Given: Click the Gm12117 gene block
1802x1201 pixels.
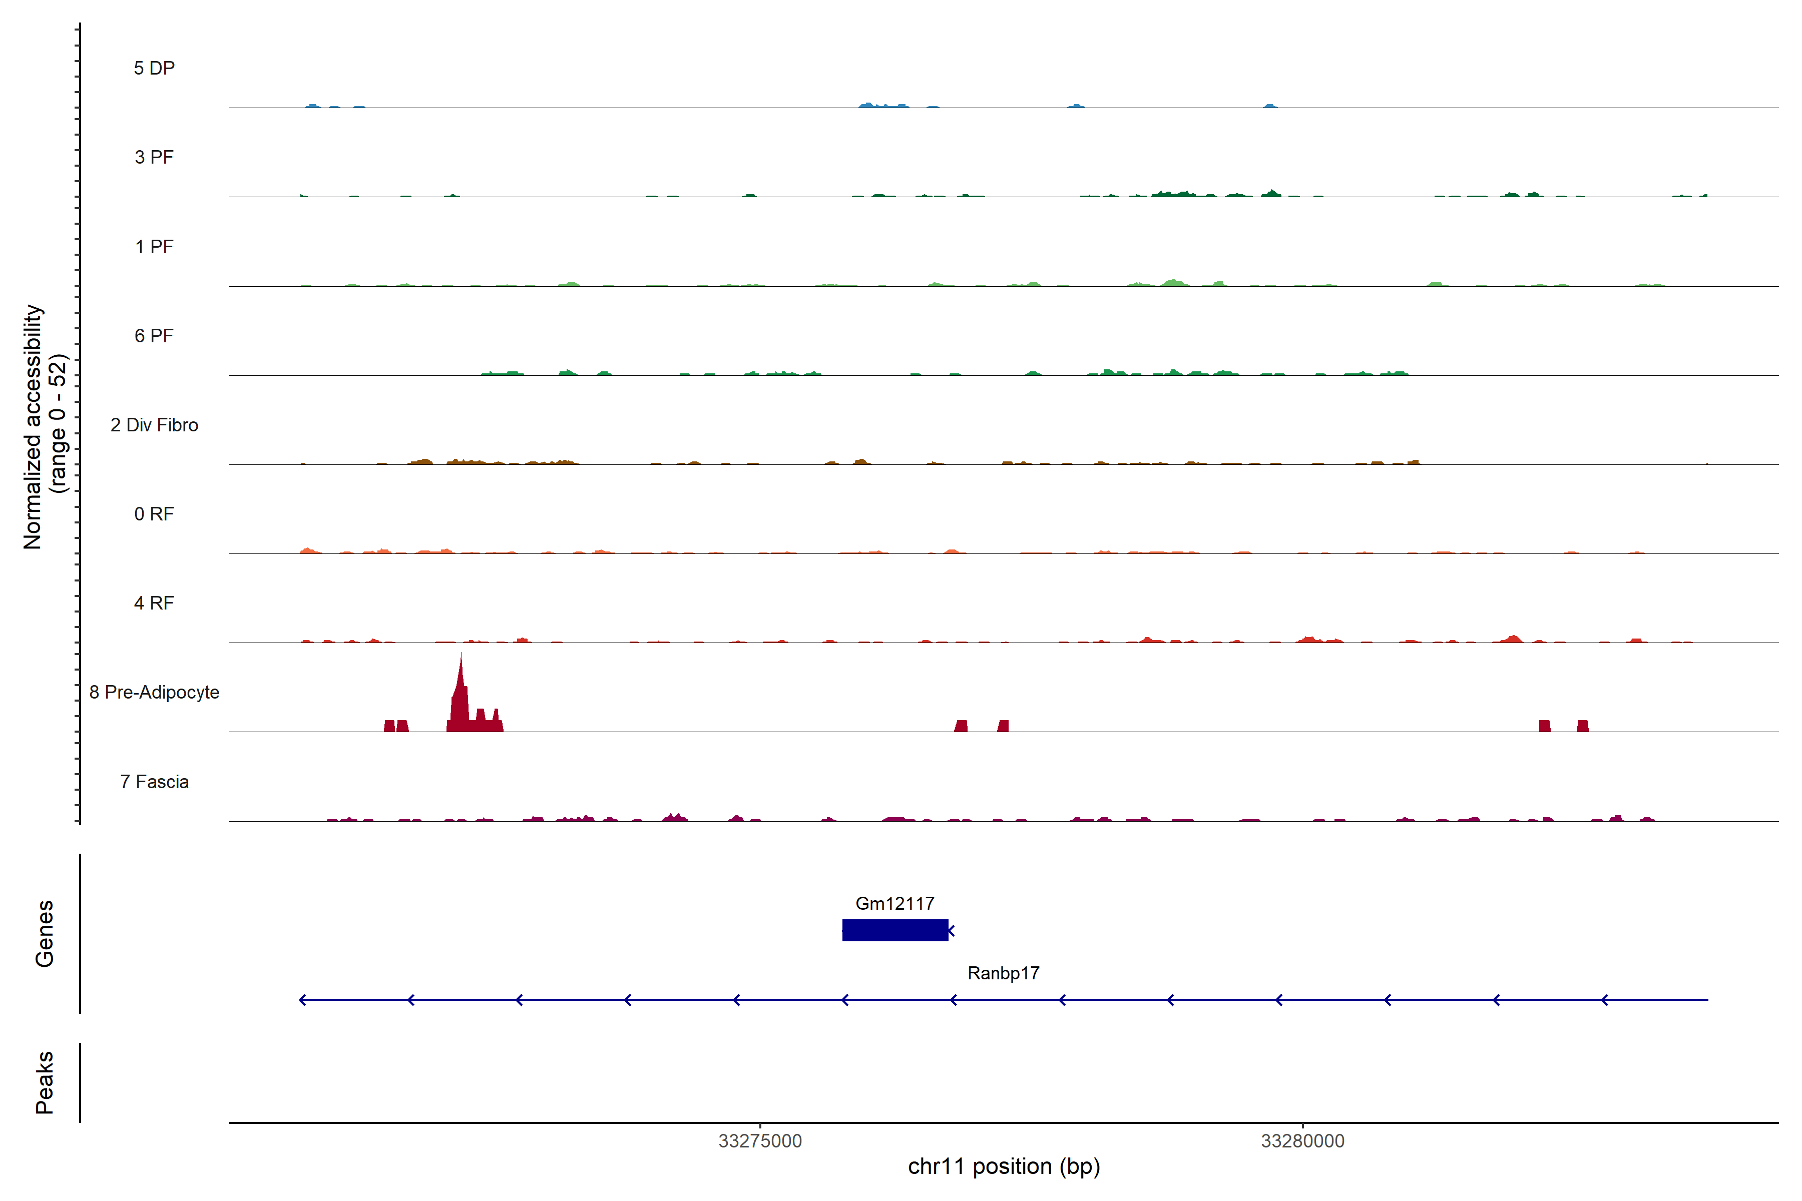Looking at the screenshot, I should point(895,930).
